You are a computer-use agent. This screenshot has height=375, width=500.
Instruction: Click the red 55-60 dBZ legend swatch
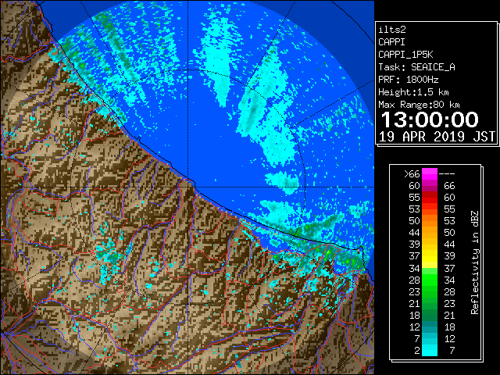[x=430, y=198]
